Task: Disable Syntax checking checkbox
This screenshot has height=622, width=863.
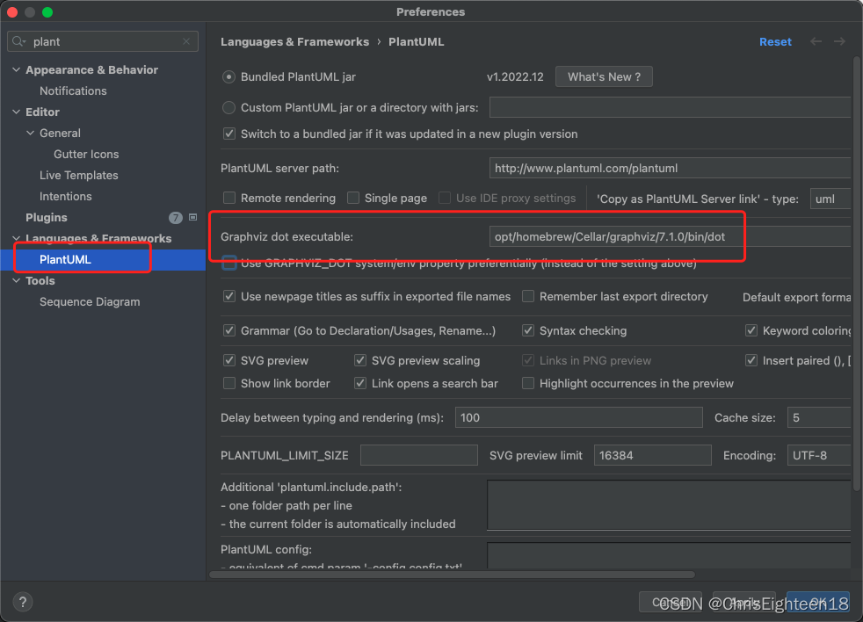Action: [x=528, y=330]
